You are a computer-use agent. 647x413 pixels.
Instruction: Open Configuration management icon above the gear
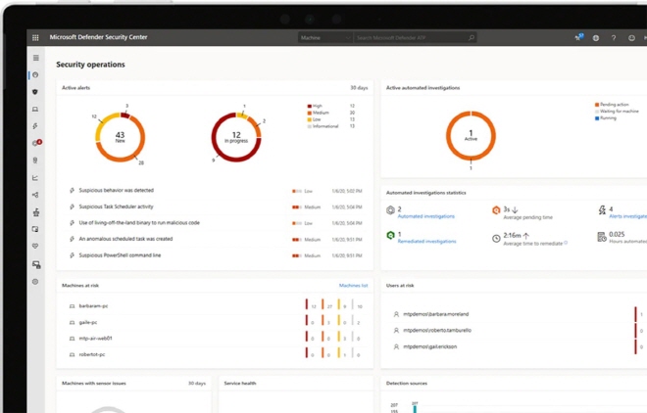[36, 265]
